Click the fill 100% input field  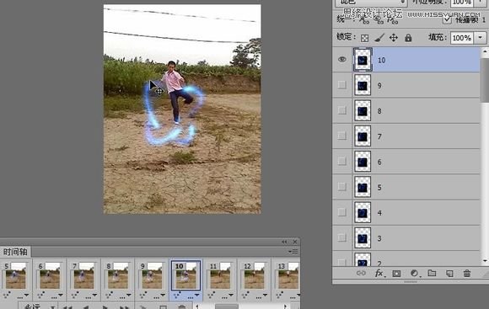462,38
